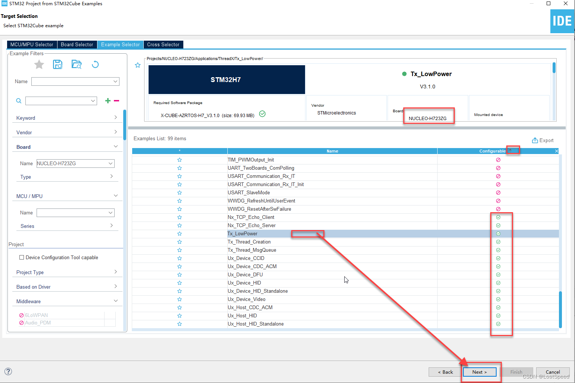Select the Example Selector tab
This screenshot has height=383, width=575.
click(x=120, y=44)
